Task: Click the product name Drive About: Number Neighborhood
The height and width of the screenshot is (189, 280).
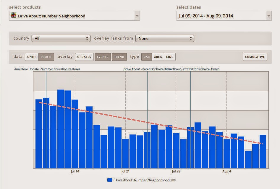Action: 52,16
